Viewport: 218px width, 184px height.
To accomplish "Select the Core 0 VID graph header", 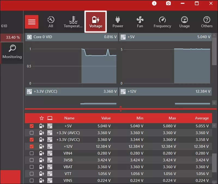I will tap(72, 37).
